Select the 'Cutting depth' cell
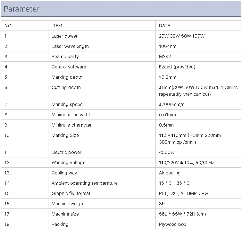Image resolution: width=242 pixels, height=230 pixels. pos(66,88)
